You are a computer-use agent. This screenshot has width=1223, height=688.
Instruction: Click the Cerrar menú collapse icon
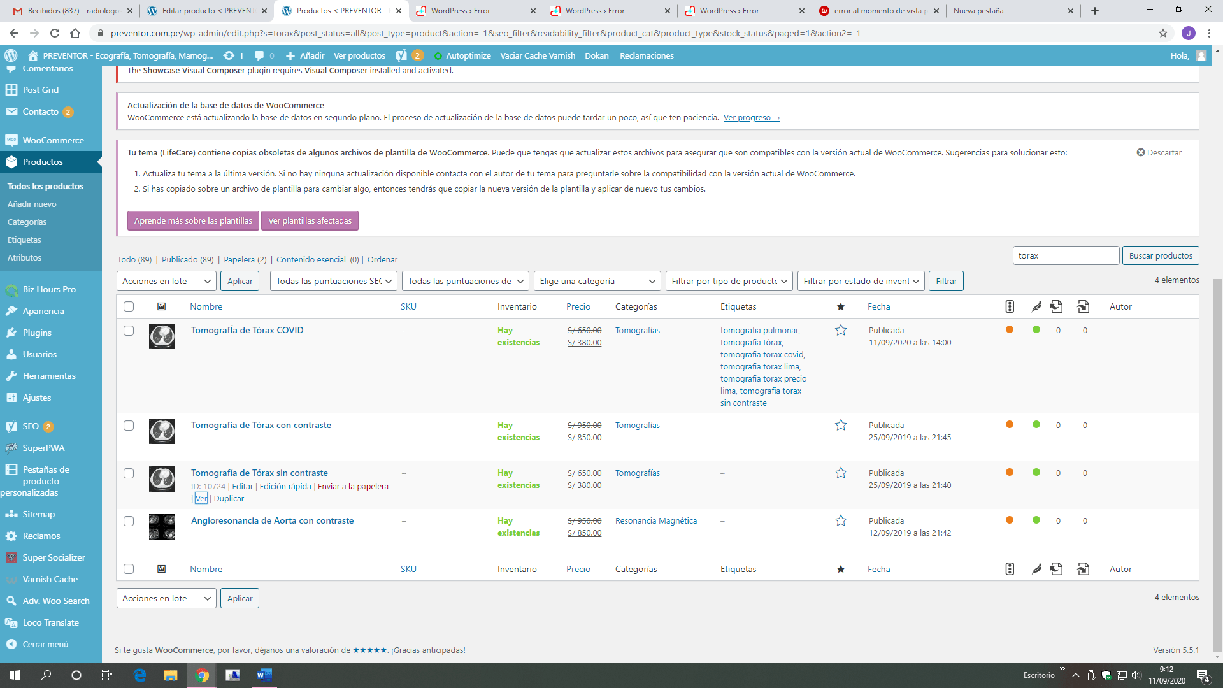pyautogui.click(x=11, y=644)
